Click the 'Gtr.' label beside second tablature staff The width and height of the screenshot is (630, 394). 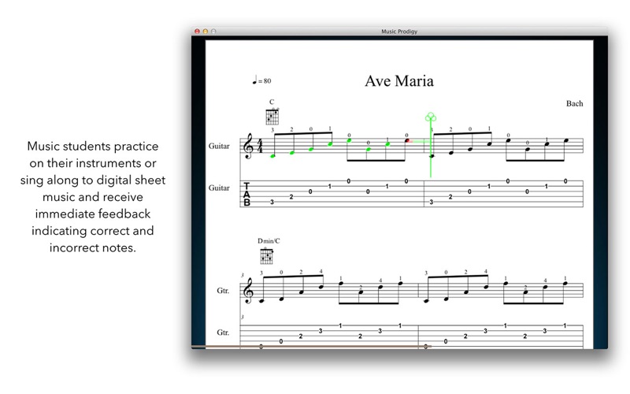pos(223,332)
